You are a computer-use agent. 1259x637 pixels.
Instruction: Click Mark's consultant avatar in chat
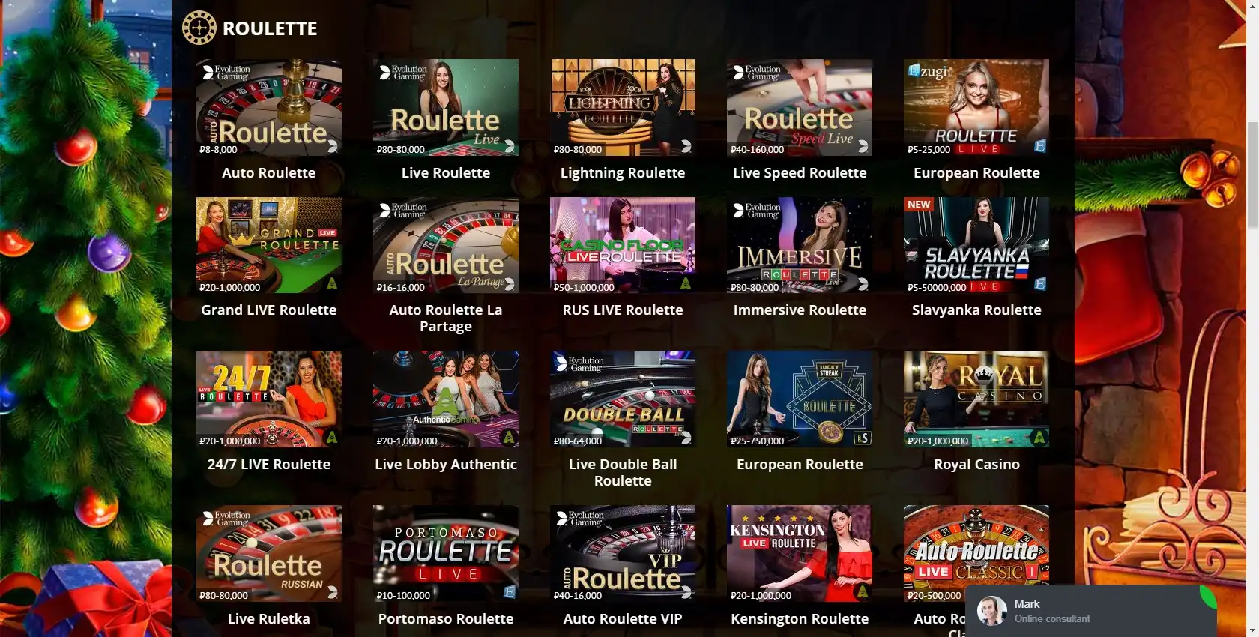click(992, 611)
